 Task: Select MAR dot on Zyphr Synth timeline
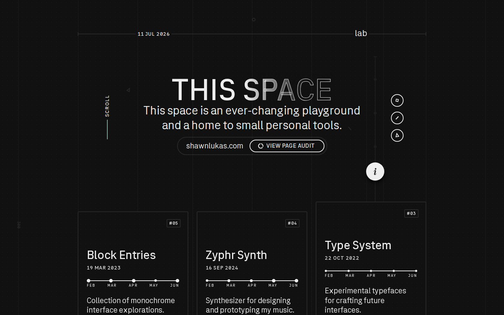click(x=229, y=281)
